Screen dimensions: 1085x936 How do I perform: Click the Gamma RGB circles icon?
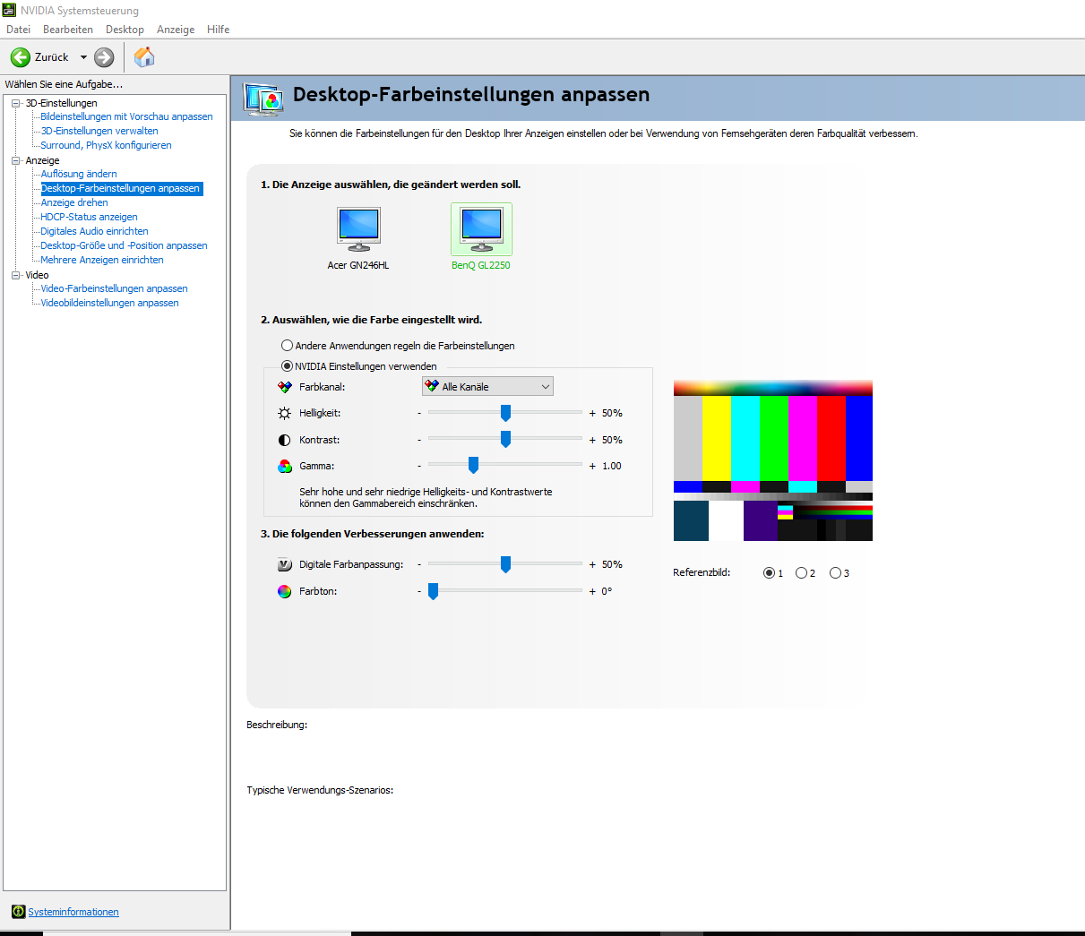pos(285,466)
